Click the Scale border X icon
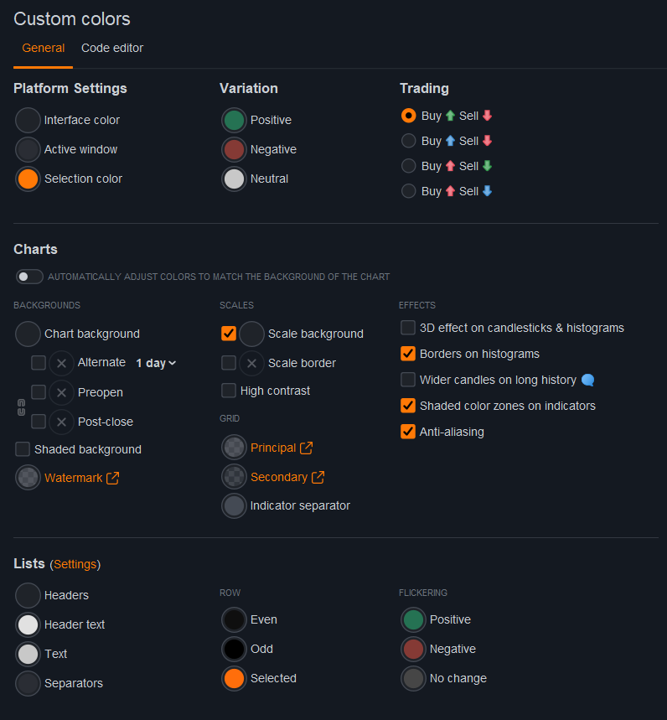Image resolution: width=667 pixels, height=720 pixels. pyautogui.click(x=251, y=363)
